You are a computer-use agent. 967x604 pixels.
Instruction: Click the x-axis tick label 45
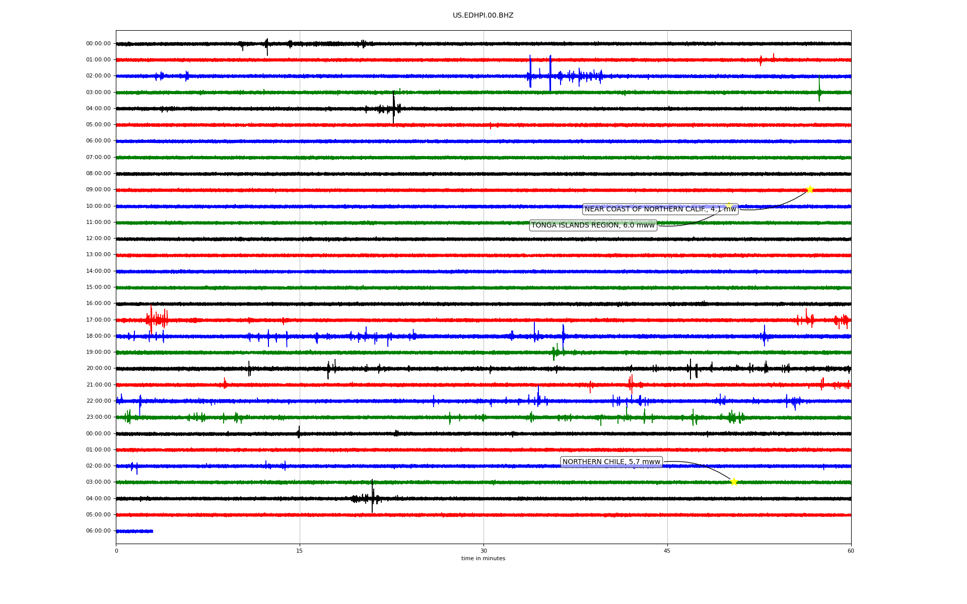pyautogui.click(x=667, y=551)
